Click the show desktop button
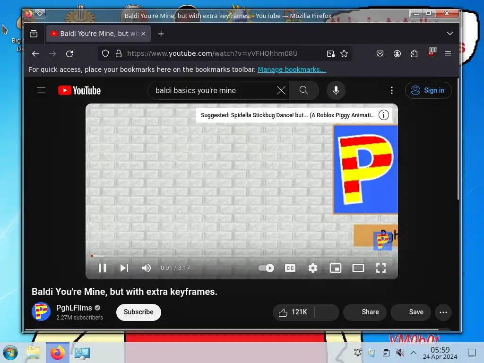The image size is (484, 363). (x=472, y=353)
